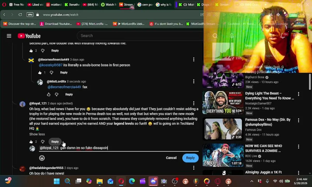The image size is (312, 187).
Task: Submit the comment with blue Reply button
Action: pyautogui.click(x=190, y=158)
